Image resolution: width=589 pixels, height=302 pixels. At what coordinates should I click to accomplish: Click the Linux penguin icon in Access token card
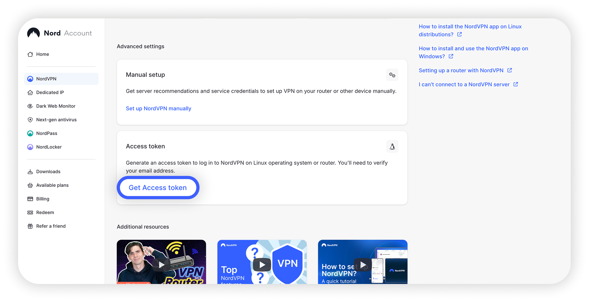coord(392,146)
